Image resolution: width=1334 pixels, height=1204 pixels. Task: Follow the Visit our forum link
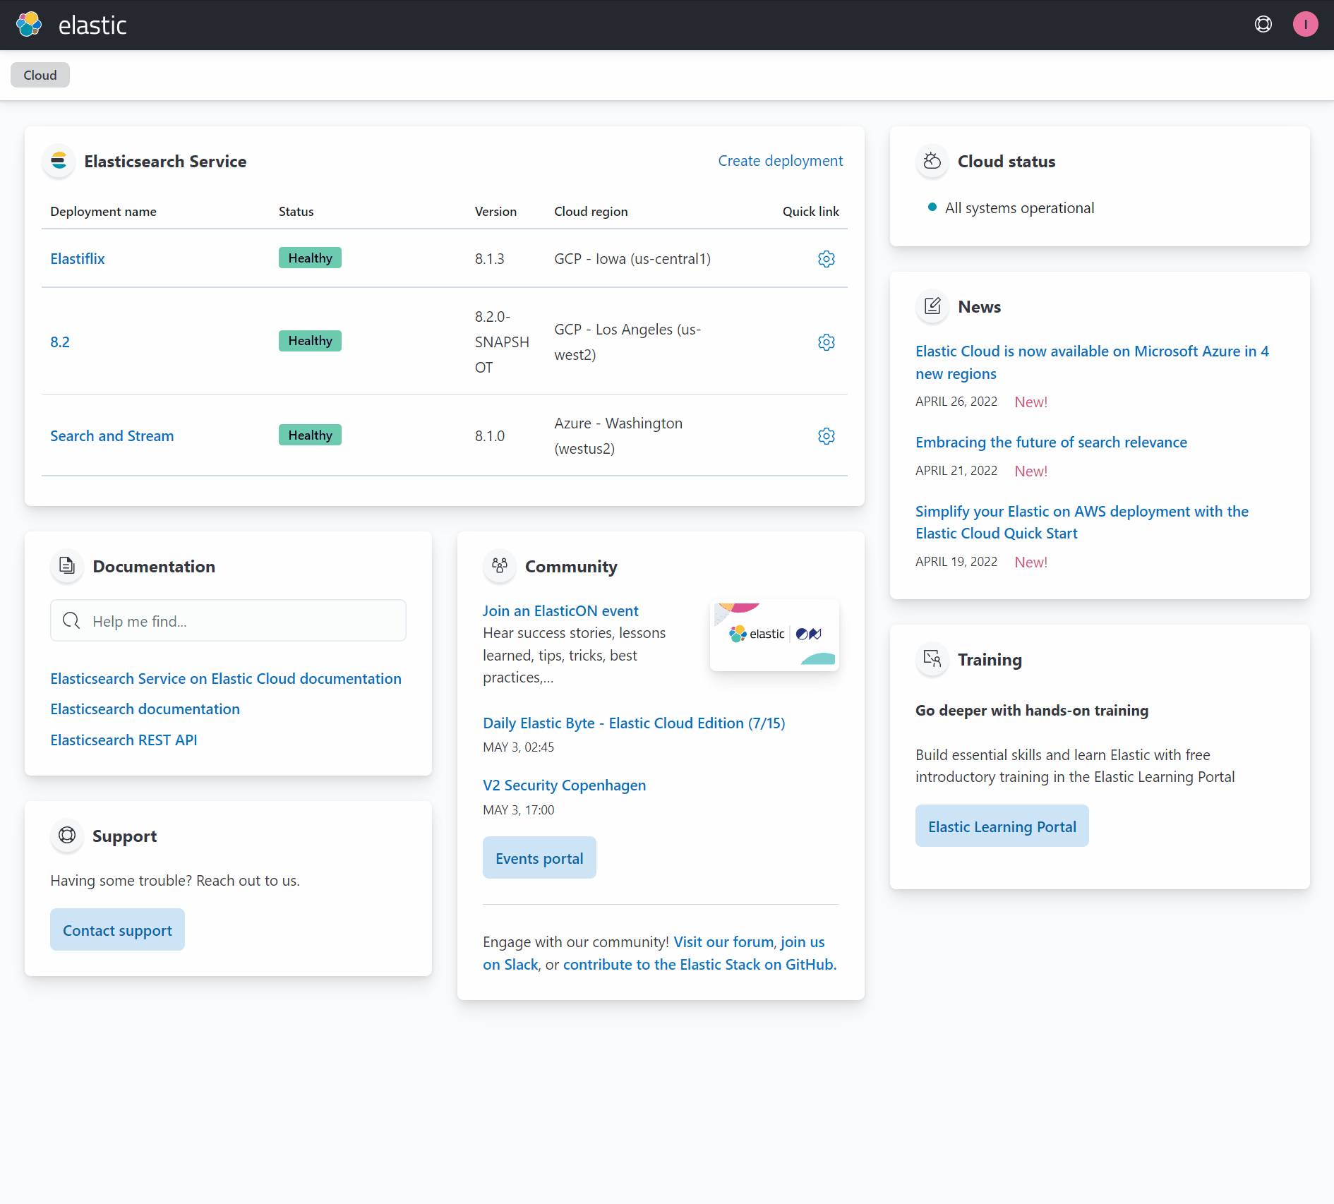coord(723,942)
